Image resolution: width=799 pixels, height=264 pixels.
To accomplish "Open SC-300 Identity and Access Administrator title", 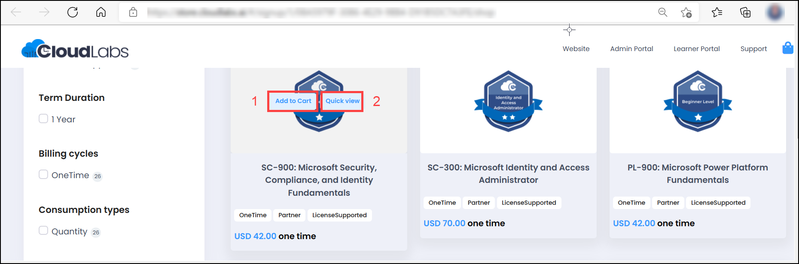I will click(509, 173).
